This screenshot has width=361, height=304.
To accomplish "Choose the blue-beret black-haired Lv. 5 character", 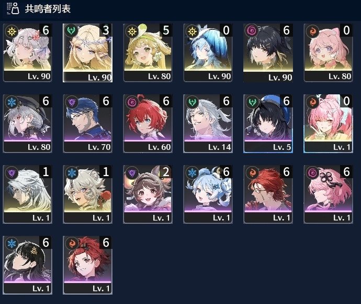I will click(x=268, y=123).
